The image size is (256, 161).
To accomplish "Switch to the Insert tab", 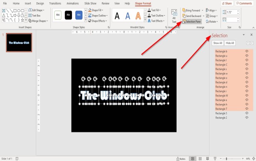I will 28,3.
